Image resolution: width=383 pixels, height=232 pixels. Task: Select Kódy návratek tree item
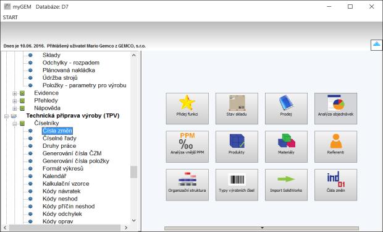[x=61, y=191]
